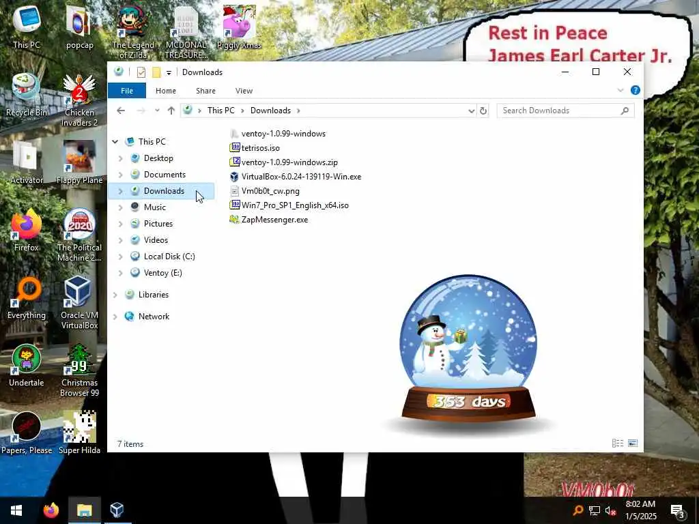Click the network tray icon
The height and width of the screenshot is (524, 699).
point(595,510)
